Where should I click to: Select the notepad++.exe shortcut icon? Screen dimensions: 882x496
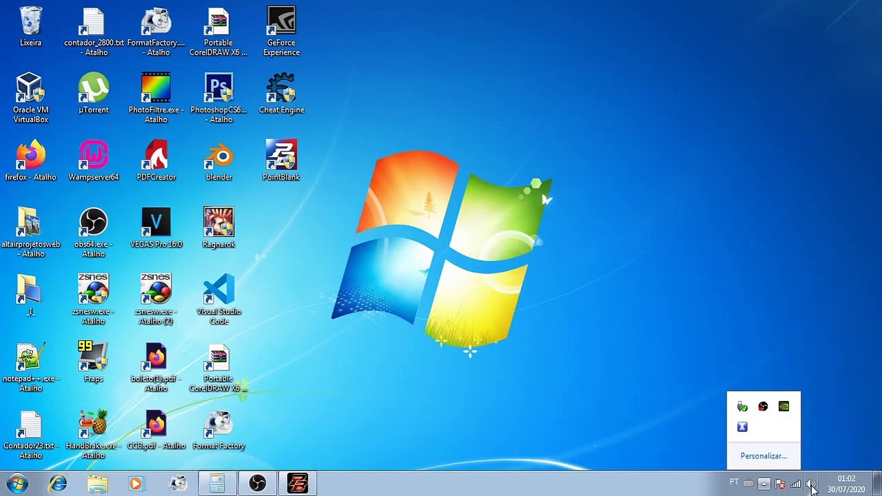pos(30,367)
